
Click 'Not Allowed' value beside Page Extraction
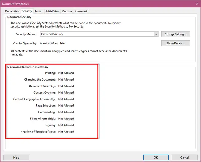click(66, 105)
